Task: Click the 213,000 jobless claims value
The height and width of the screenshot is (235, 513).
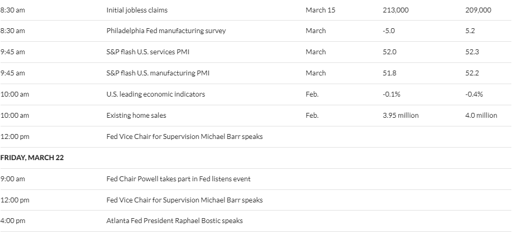Action: [396, 10]
